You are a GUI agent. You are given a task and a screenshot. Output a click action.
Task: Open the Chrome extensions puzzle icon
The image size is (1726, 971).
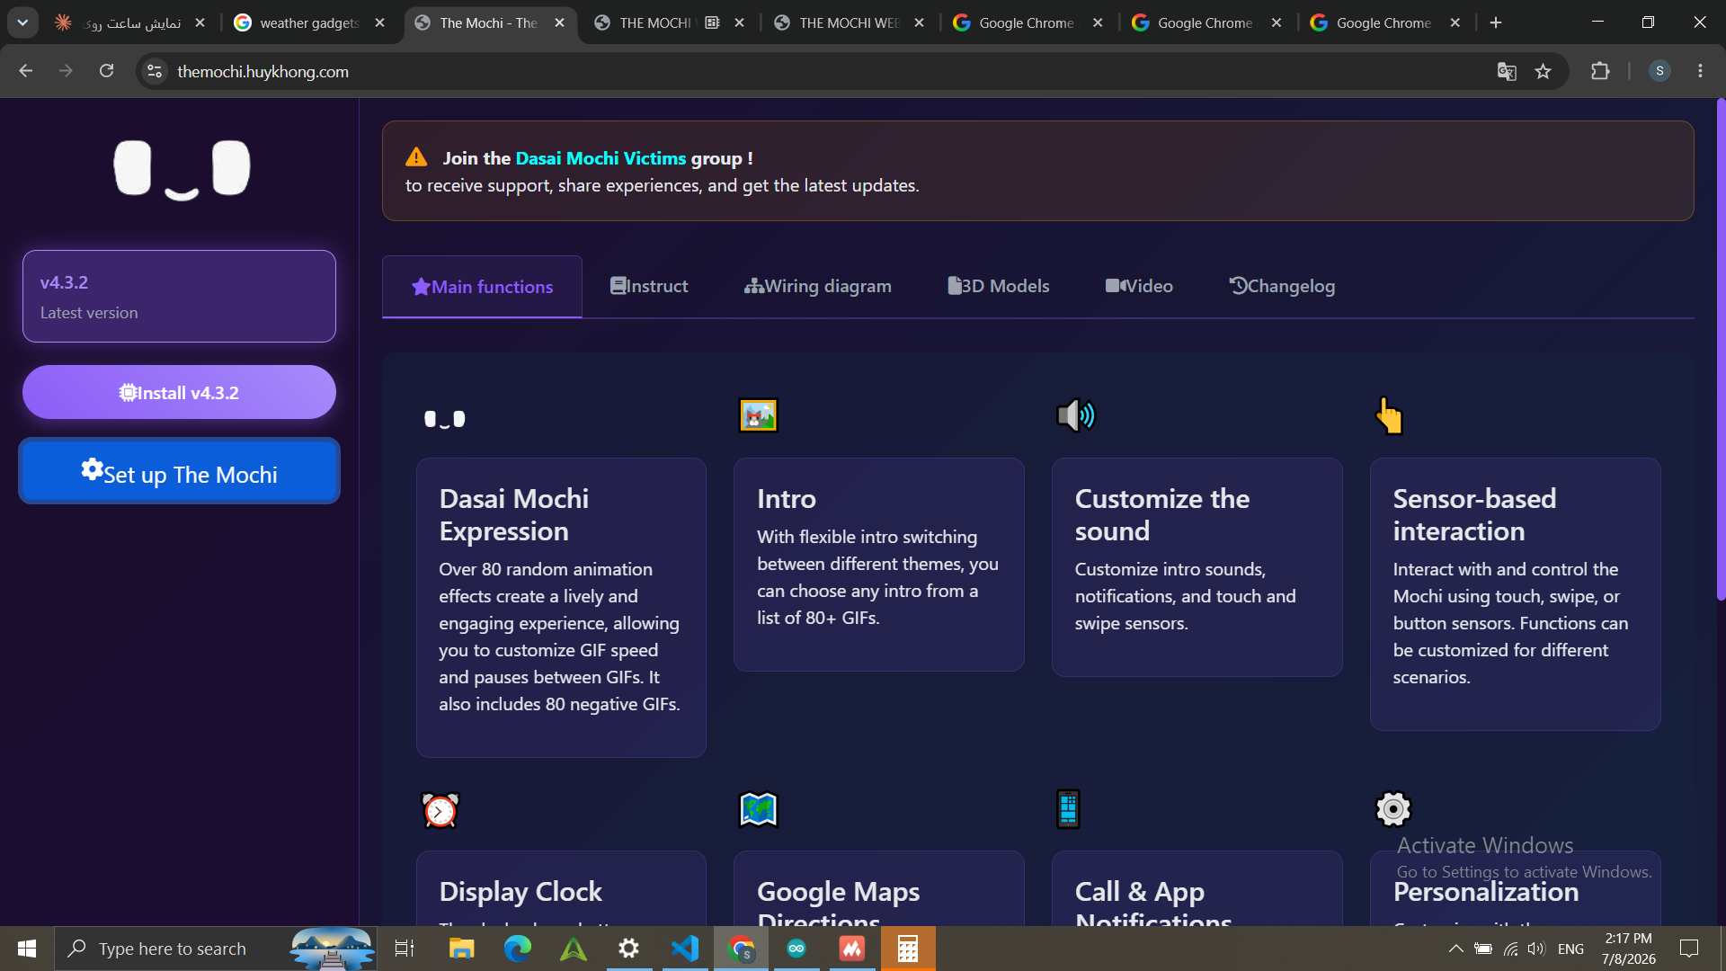[1600, 71]
